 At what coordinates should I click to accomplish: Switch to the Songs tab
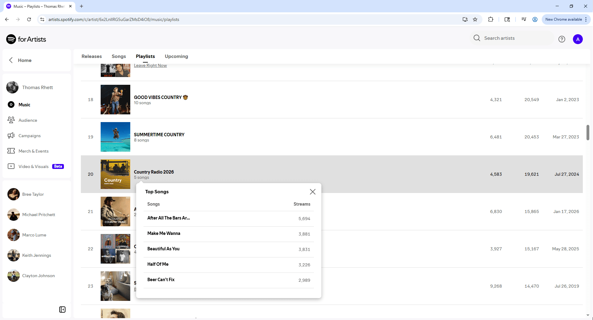click(x=119, y=56)
